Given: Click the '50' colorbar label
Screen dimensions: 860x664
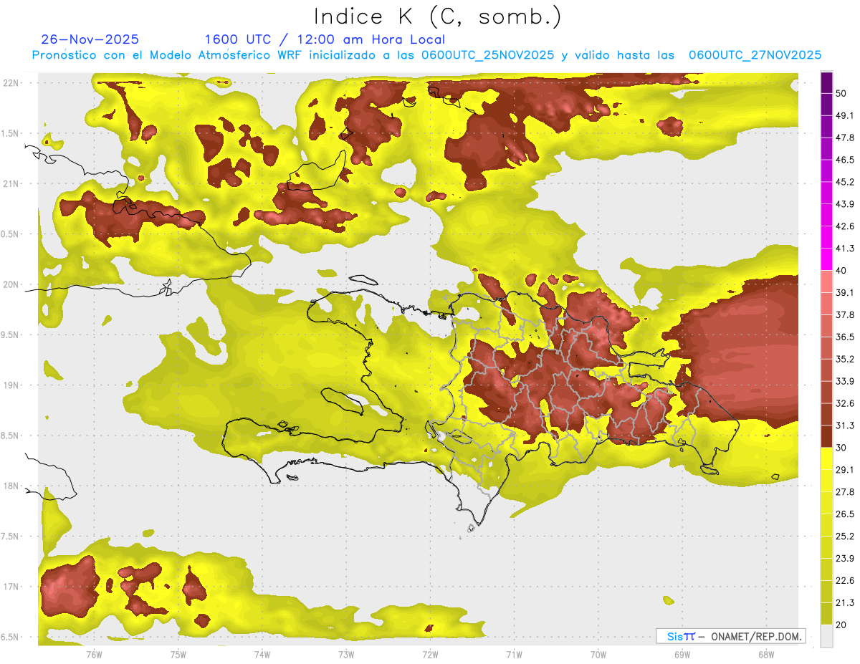Looking at the screenshot, I should (x=841, y=93).
